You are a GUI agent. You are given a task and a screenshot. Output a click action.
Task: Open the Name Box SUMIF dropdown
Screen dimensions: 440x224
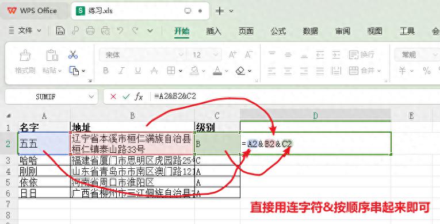91,96
